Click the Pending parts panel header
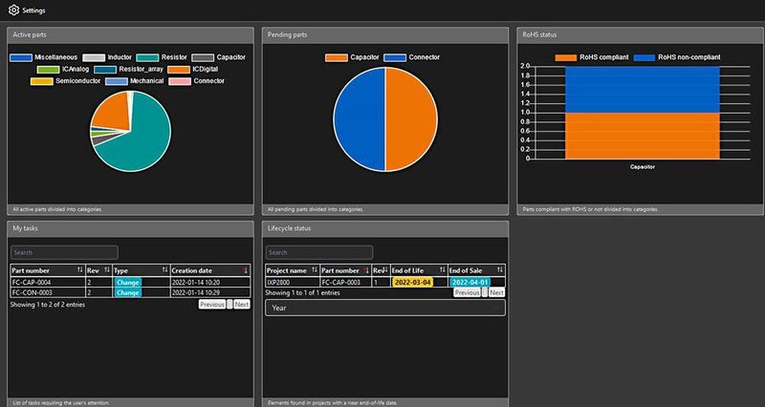Viewport: 765px width, 407px height. coord(385,35)
